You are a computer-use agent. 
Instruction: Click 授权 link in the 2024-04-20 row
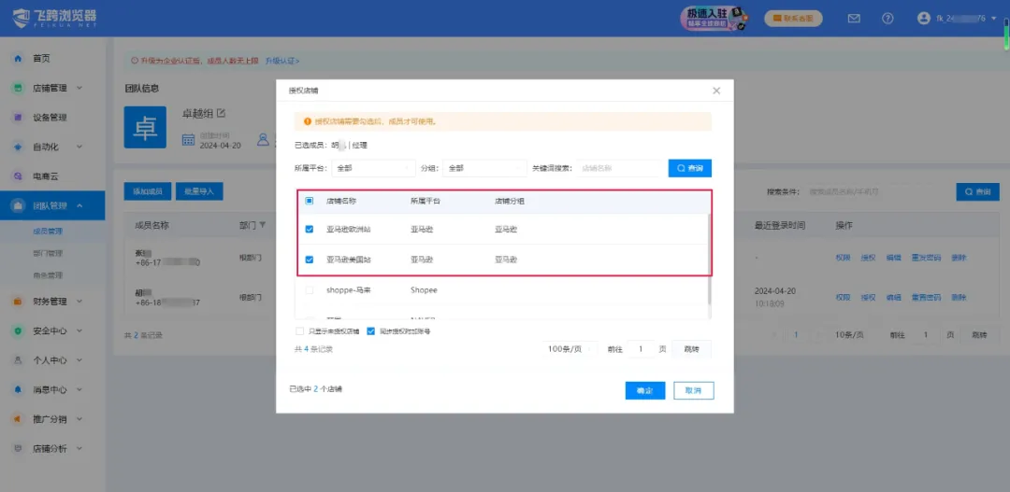point(868,298)
